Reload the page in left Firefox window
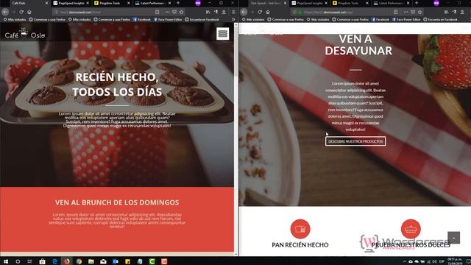The width and height of the screenshot is (471, 265). pos(21,12)
